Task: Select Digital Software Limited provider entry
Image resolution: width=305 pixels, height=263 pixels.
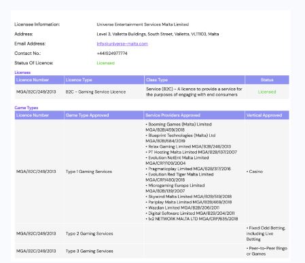Action: (190, 213)
